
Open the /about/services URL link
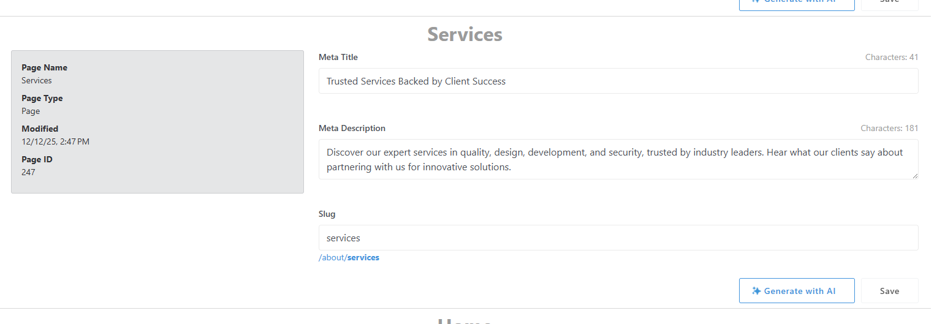(349, 258)
